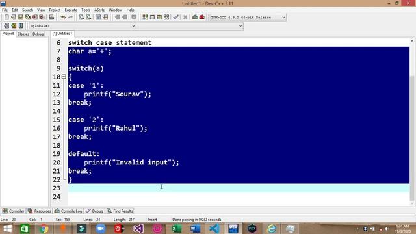Click the Rebuild All toolbar icon
This screenshot has height=234, width=416.
tap(166, 18)
